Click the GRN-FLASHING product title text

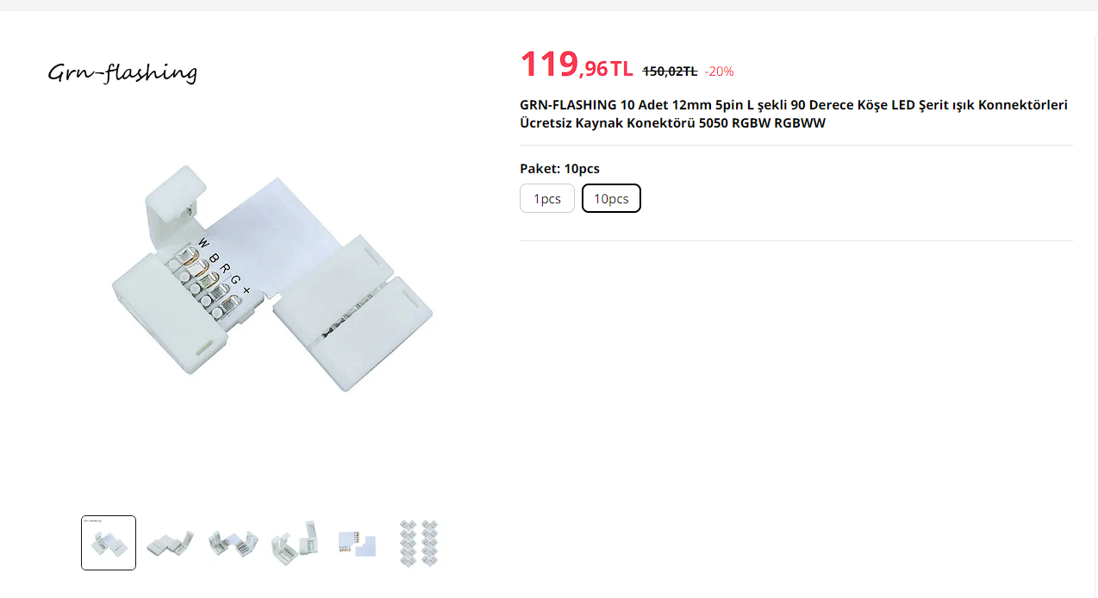point(794,114)
